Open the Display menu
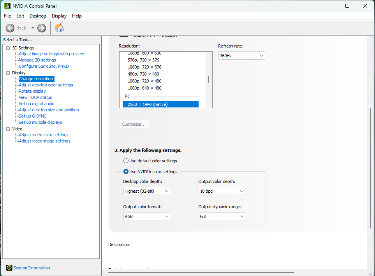The image size is (375, 276). (x=59, y=16)
